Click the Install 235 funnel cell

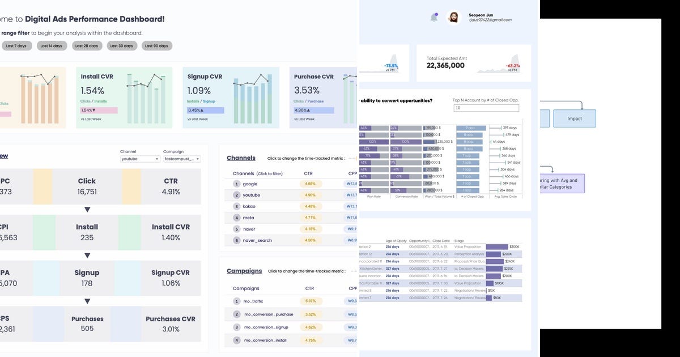(87, 232)
